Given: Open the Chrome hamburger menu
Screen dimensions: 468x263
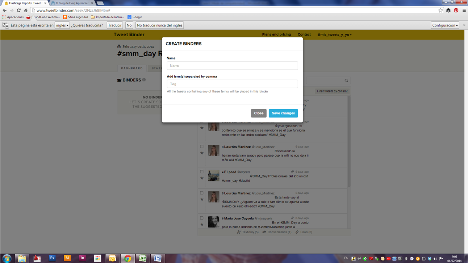Looking at the screenshot, I should [x=464, y=11].
